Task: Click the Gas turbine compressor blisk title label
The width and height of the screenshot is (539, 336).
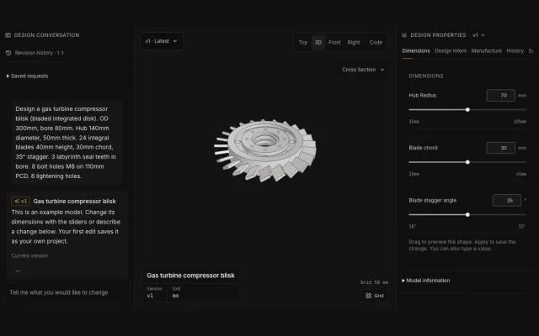Action: pyautogui.click(x=191, y=276)
